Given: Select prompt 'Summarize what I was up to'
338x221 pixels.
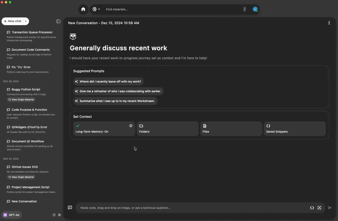Looking at the screenshot, I should coord(115,101).
